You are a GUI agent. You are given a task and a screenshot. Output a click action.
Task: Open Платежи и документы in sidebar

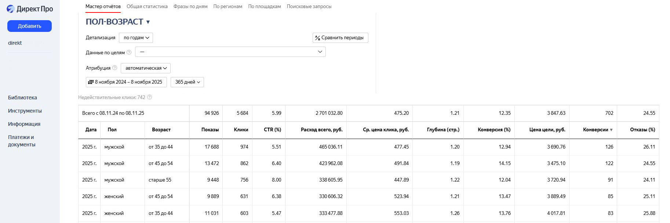[22, 141]
